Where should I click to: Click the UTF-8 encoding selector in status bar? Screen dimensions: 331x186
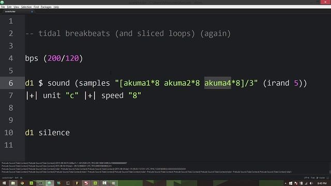[307, 178]
